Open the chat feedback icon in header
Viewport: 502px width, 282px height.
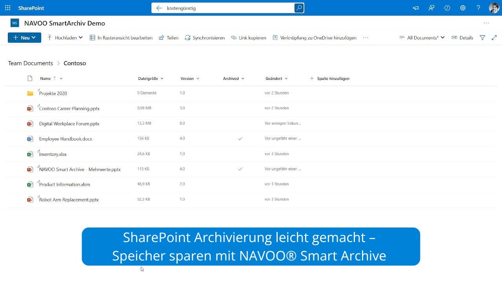(x=431, y=8)
